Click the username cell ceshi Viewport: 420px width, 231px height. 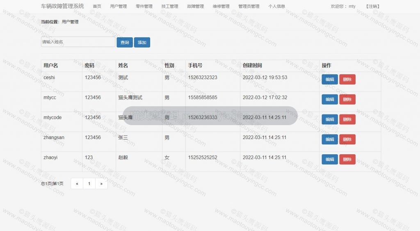(49, 78)
